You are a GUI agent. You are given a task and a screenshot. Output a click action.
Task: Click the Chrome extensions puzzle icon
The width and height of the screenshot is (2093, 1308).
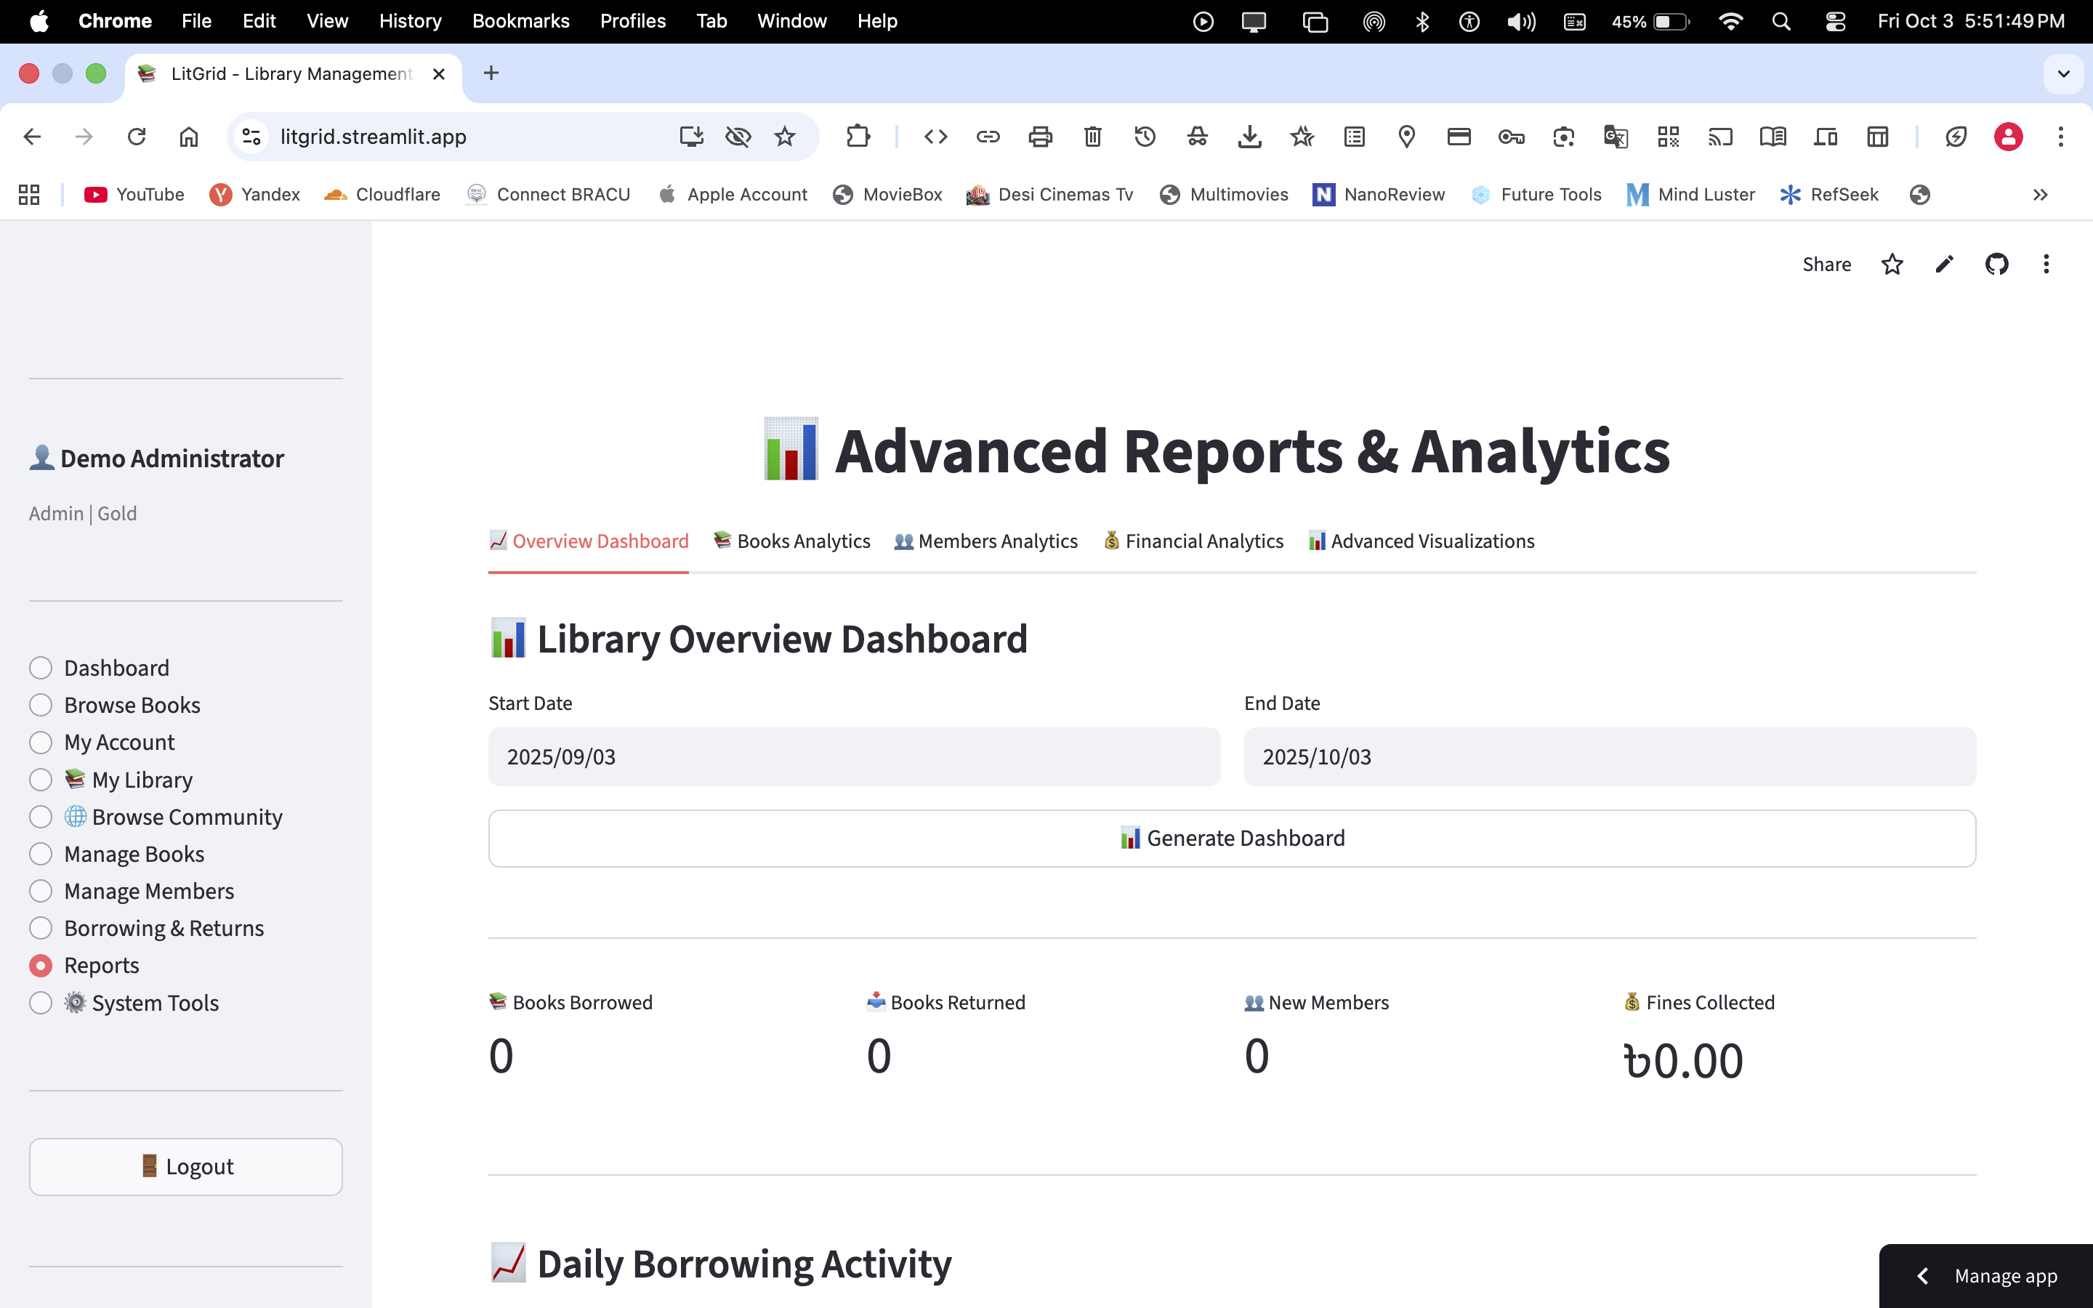857,137
